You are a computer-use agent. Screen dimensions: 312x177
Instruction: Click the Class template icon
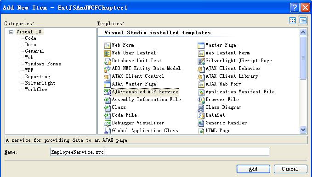108,107
